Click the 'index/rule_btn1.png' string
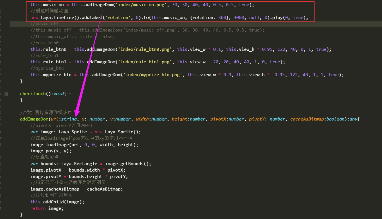Image resolution: width=382 pixels, height=219 pixels. pyautogui.click(x=145, y=62)
